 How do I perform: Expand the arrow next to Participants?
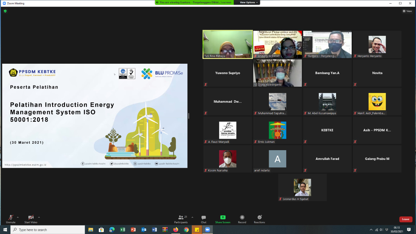pyautogui.click(x=192, y=217)
